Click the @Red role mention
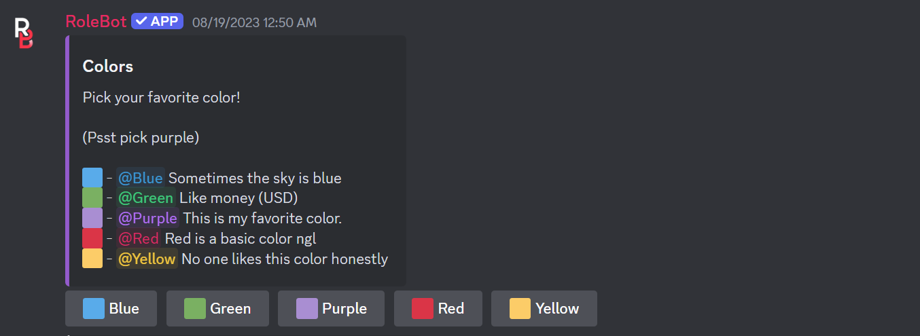This screenshot has width=920, height=336. pos(139,238)
